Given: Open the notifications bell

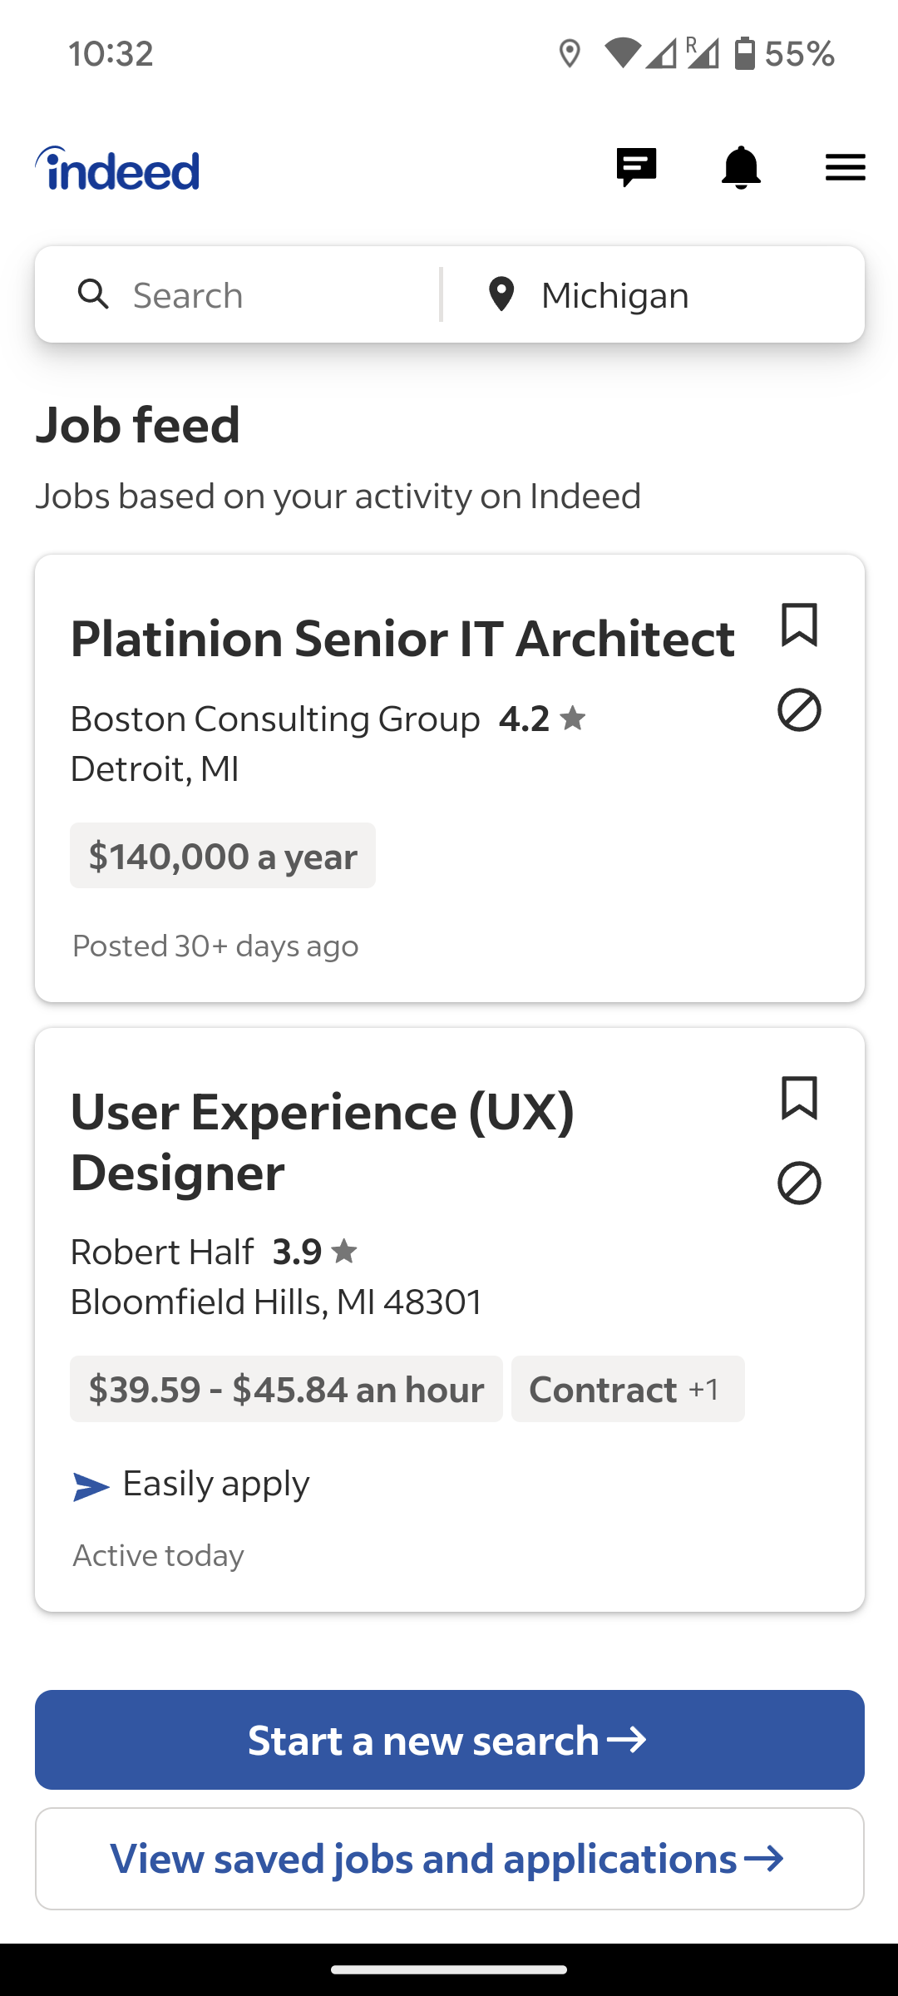Looking at the screenshot, I should pyautogui.click(x=741, y=168).
